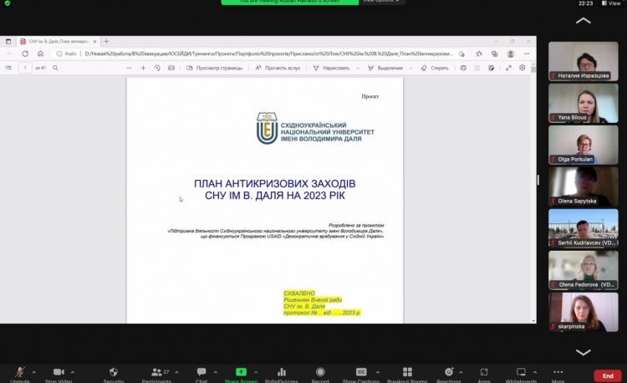This screenshot has height=383, width=627.
Task: Stop Video camera in Zoom toolbar
Action: [x=59, y=375]
